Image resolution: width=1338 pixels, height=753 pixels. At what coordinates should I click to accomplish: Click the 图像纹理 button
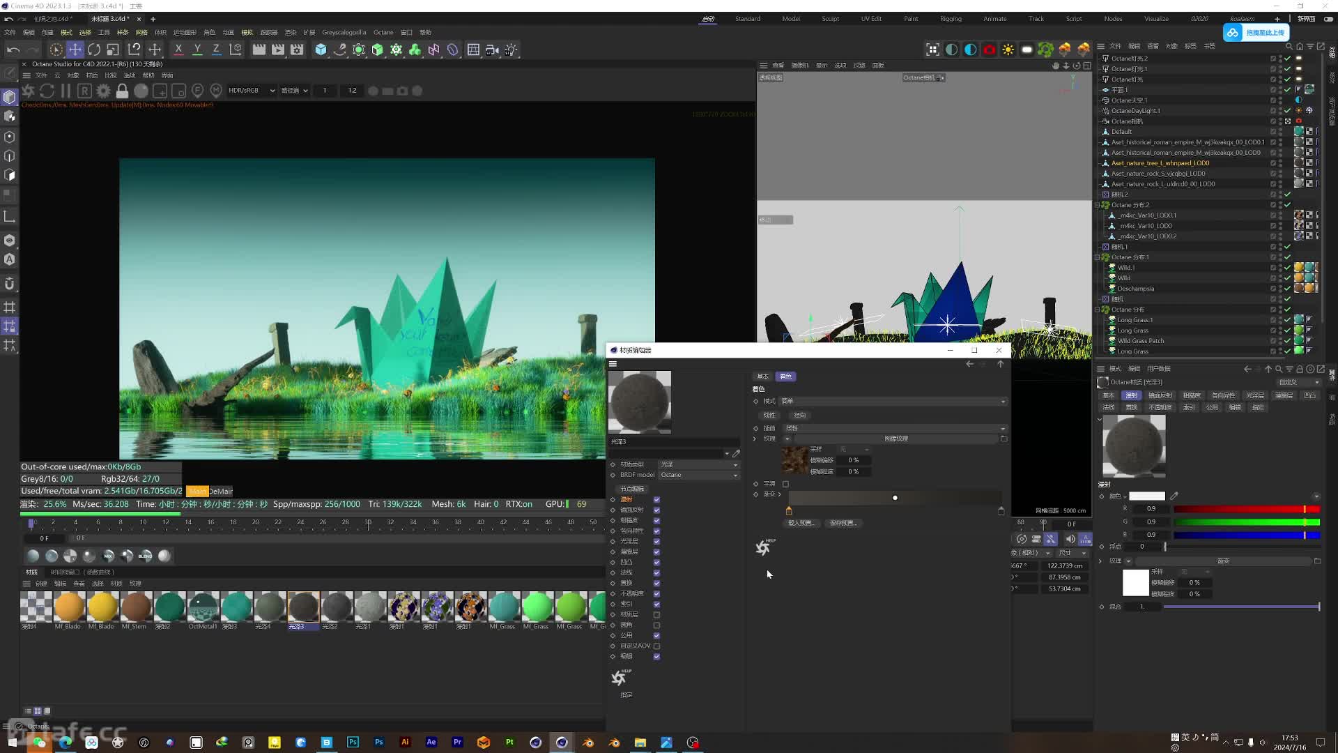(896, 439)
